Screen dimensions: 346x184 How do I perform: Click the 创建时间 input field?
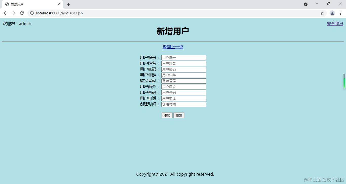point(183,104)
